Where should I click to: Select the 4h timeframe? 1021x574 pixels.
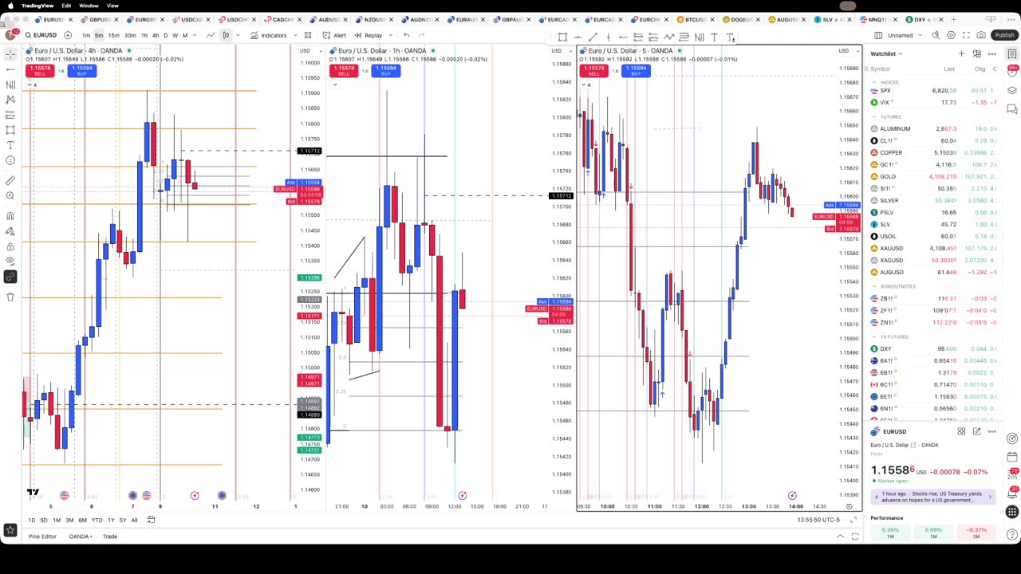click(x=155, y=35)
